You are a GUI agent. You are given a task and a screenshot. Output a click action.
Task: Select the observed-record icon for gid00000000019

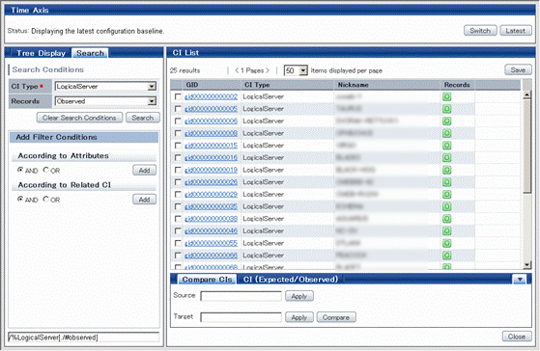446,170
